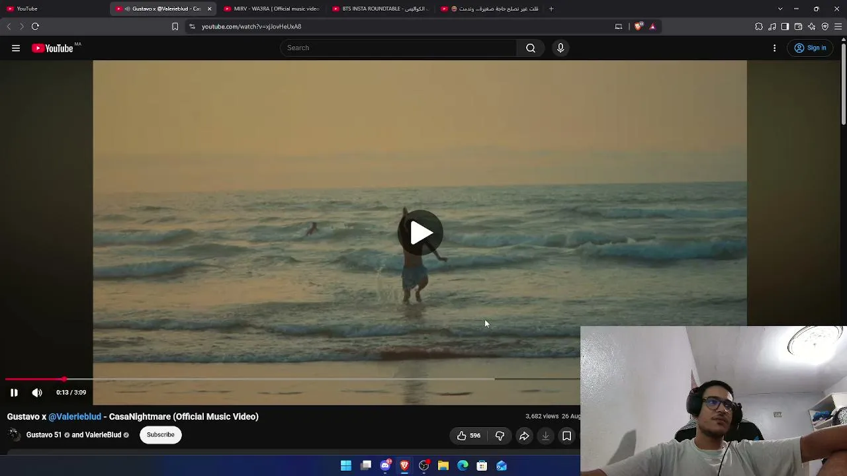Go to YouTube home via the logo
Image resolution: width=847 pixels, height=476 pixels.
coord(52,48)
